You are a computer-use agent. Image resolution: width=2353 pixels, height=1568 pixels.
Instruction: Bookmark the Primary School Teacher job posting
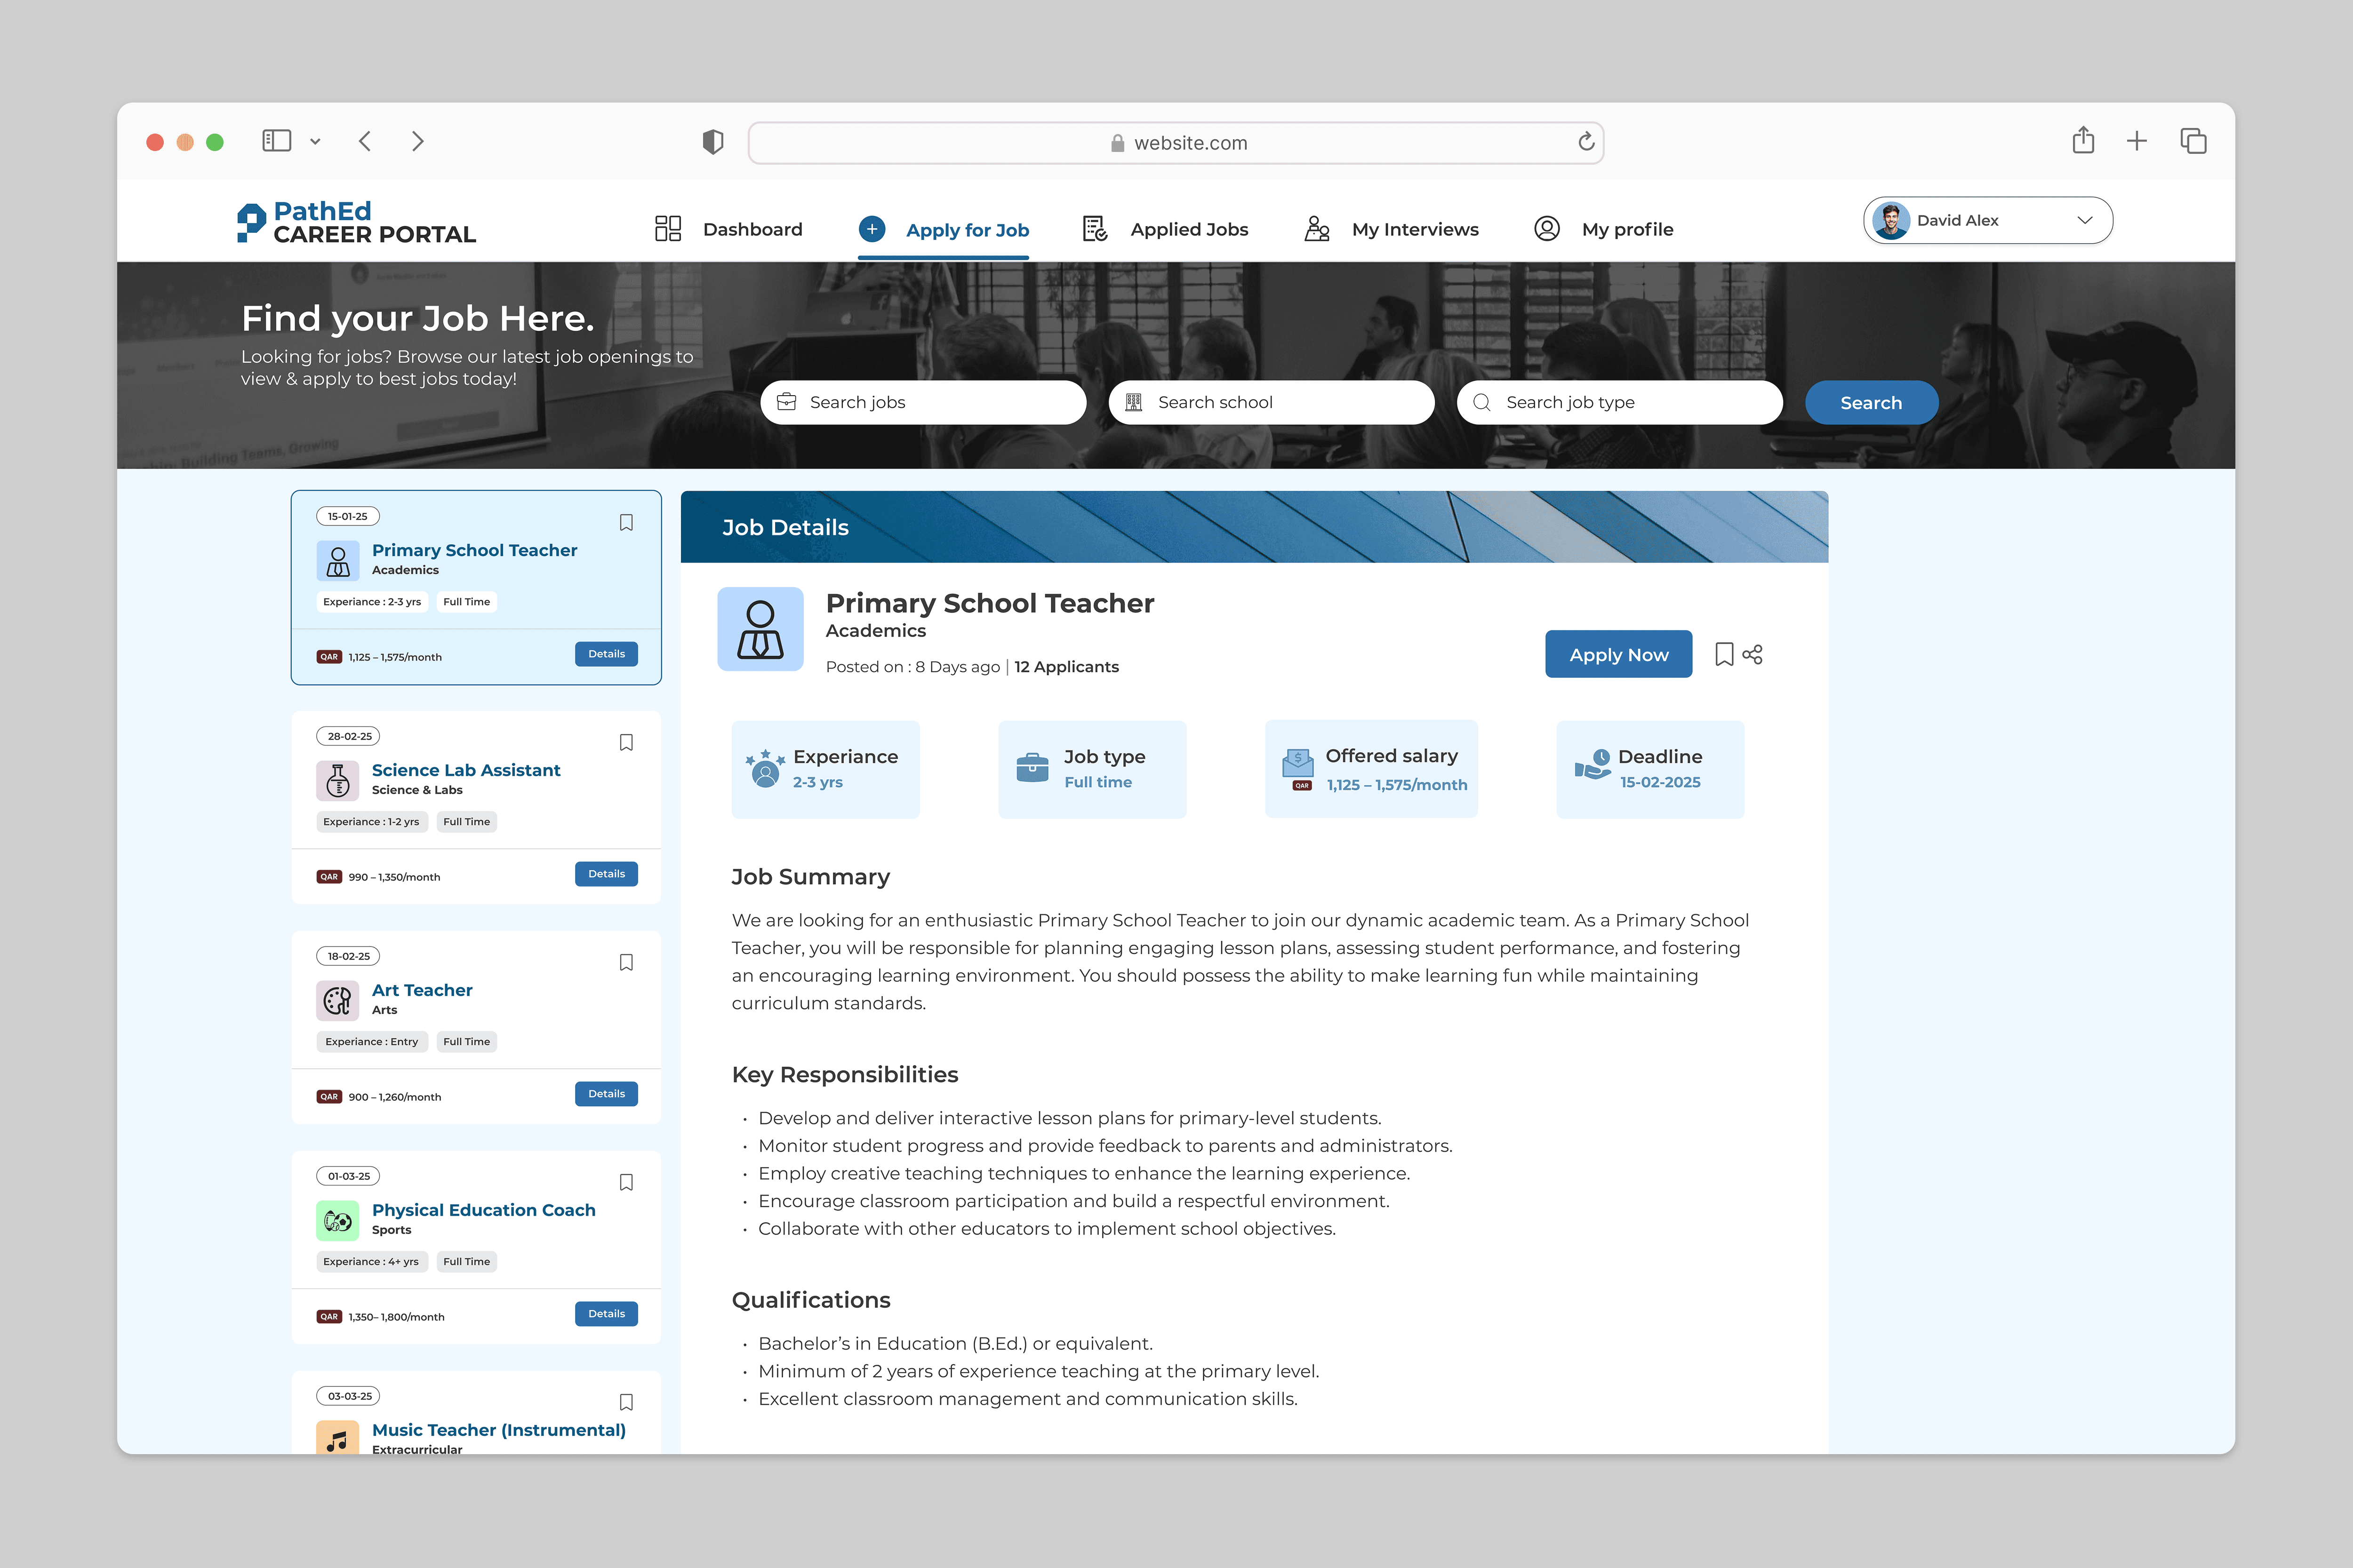[626, 522]
